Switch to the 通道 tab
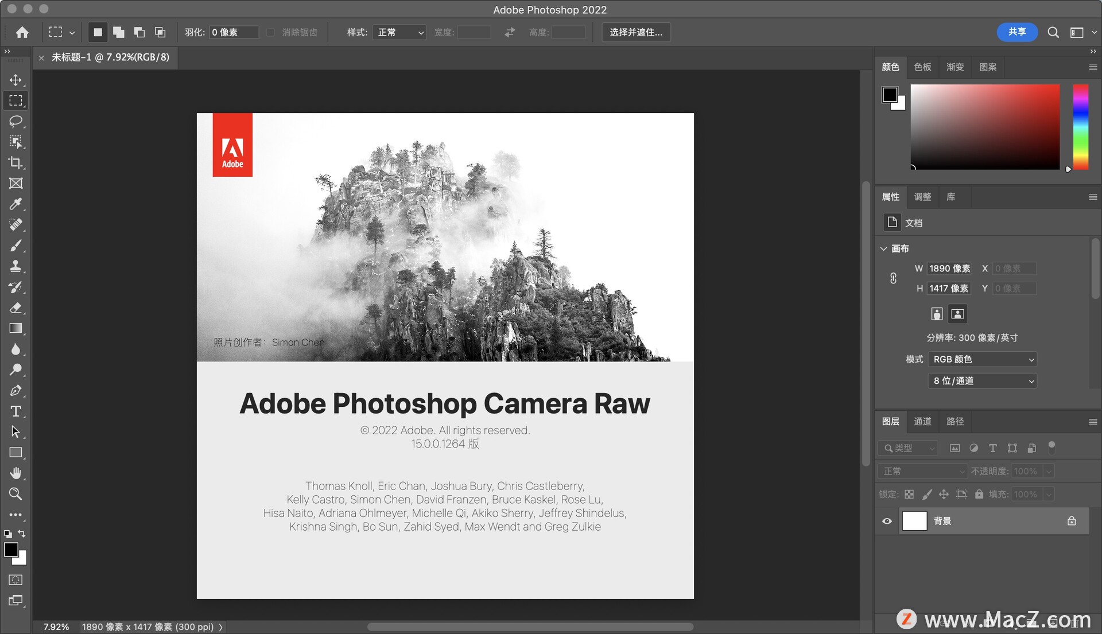This screenshot has width=1102, height=634. click(x=922, y=422)
